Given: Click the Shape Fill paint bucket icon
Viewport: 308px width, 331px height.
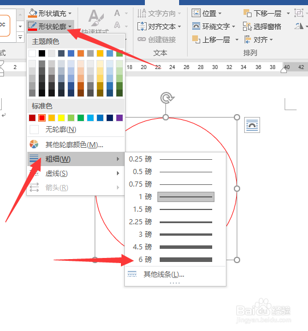Looking at the screenshot, I should (x=33, y=13).
